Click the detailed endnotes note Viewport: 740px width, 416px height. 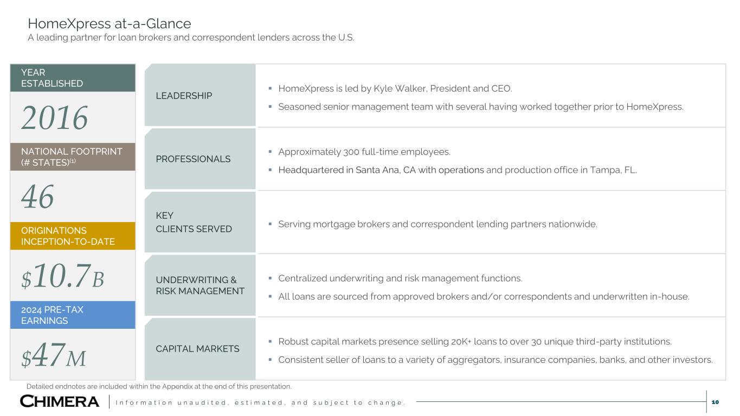click(159, 386)
